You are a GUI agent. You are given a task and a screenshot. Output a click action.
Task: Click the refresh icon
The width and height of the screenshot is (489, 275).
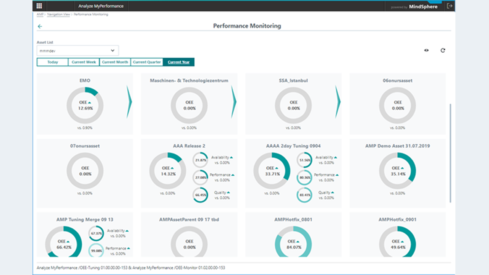pyautogui.click(x=443, y=50)
